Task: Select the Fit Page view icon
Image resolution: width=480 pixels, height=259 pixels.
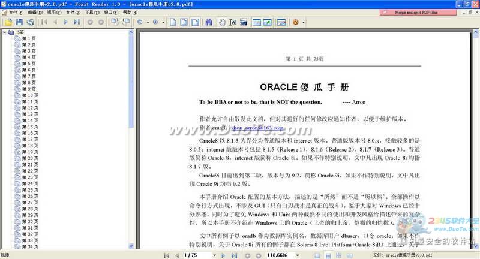Action: [x=184, y=22]
